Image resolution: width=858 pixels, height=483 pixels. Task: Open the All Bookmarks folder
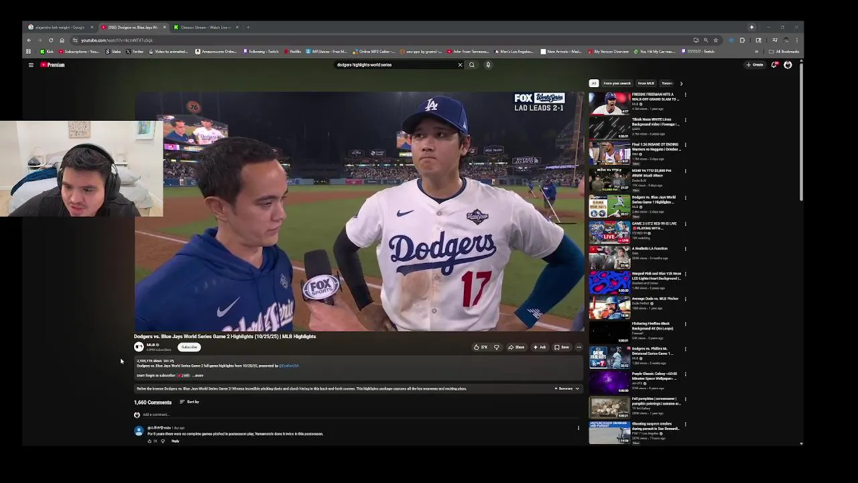coord(784,52)
